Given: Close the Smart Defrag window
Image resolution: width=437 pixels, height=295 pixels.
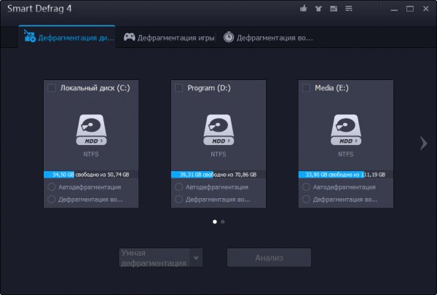Looking at the screenshot, I should [x=425, y=9].
